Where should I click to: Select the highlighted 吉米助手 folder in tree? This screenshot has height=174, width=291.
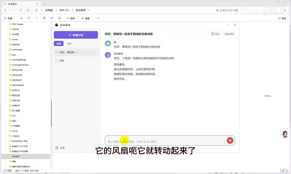click(x=26, y=157)
